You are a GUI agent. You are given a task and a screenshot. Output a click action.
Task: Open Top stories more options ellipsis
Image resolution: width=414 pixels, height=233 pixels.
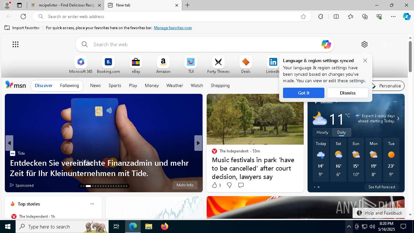click(x=92, y=204)
